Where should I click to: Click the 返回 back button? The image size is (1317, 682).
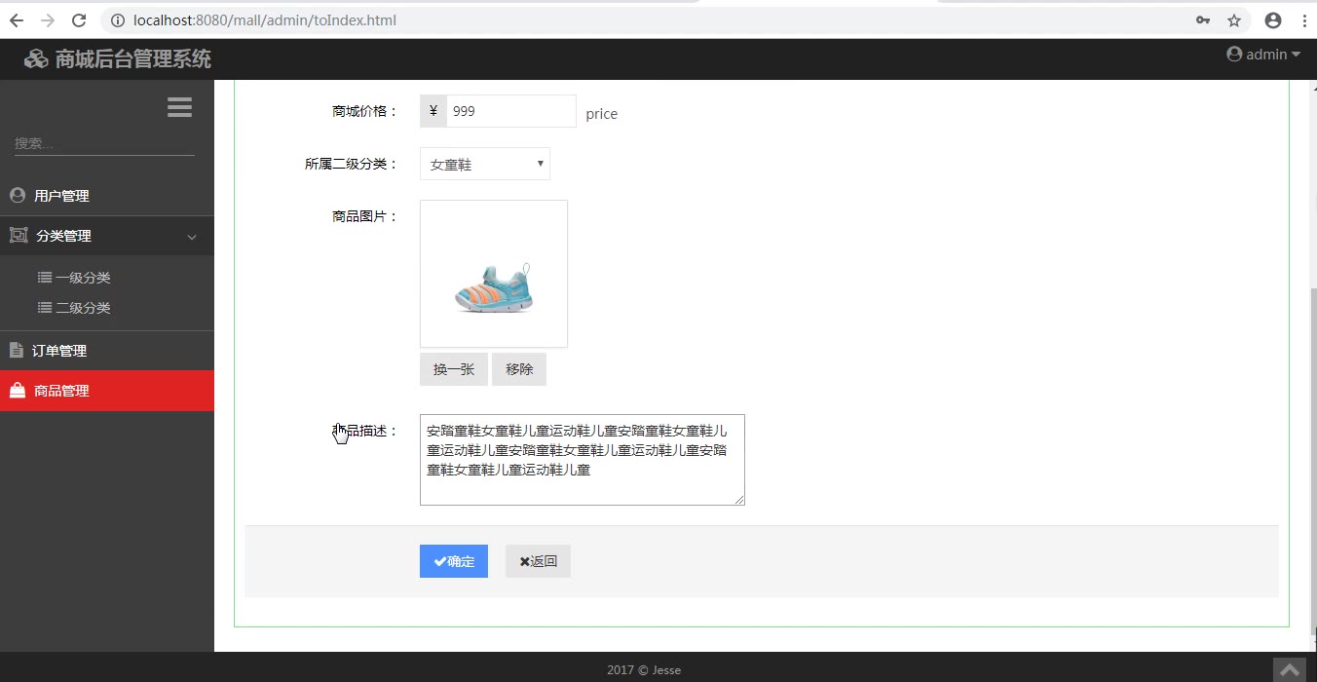click(x=538, y=561)
